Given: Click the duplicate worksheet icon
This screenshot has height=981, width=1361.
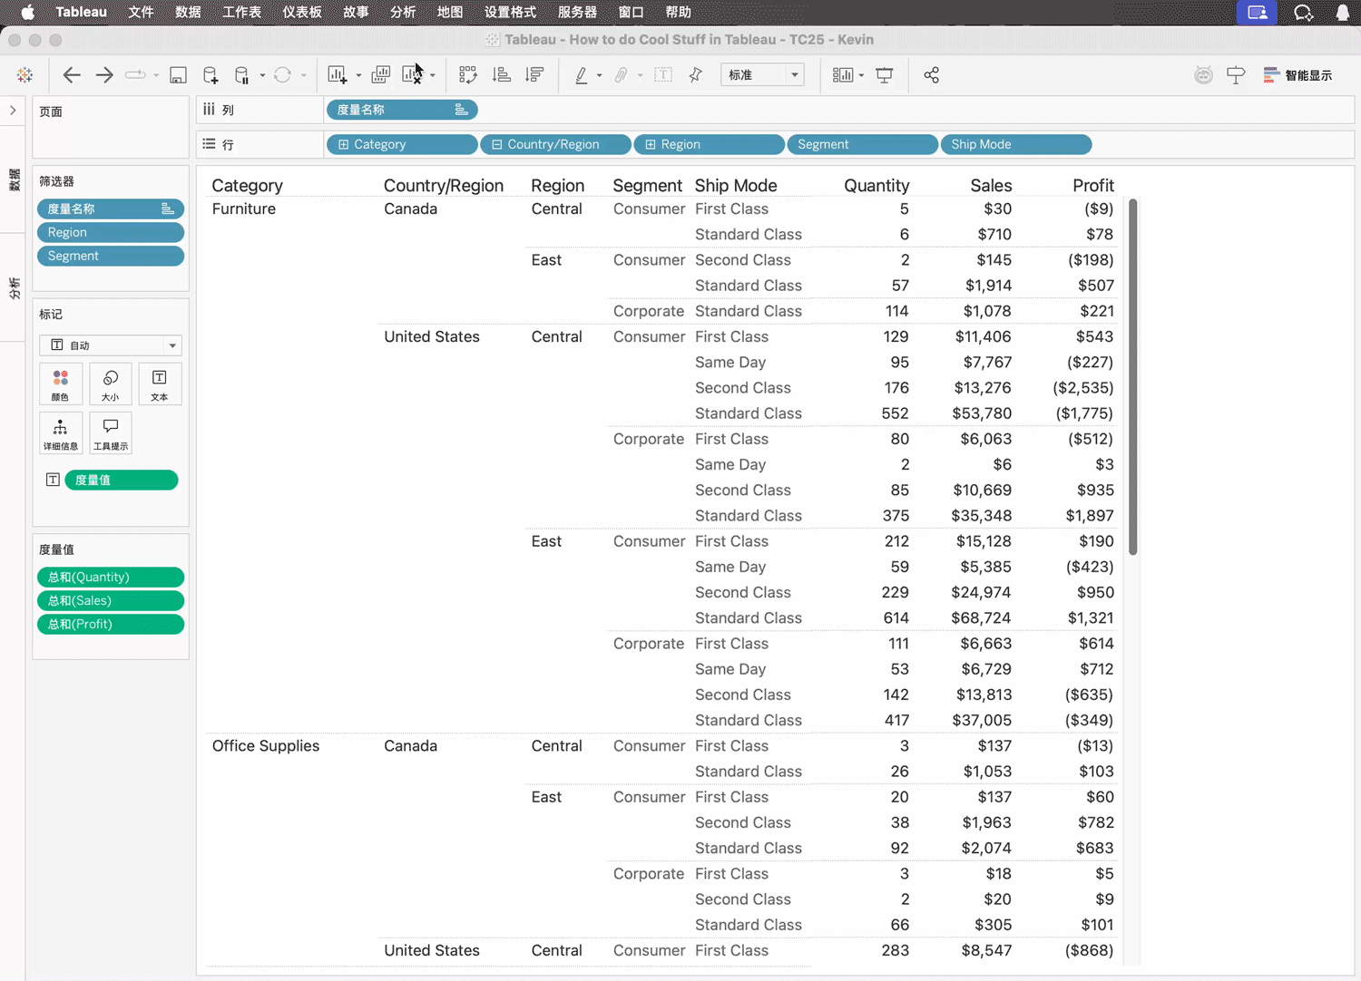Looking at the screenshot, I should coord(381,75).
